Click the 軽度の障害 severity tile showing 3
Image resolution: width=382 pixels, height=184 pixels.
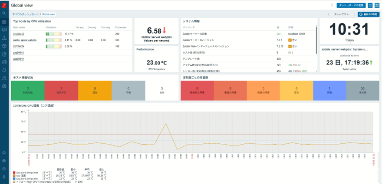(263, 90)
